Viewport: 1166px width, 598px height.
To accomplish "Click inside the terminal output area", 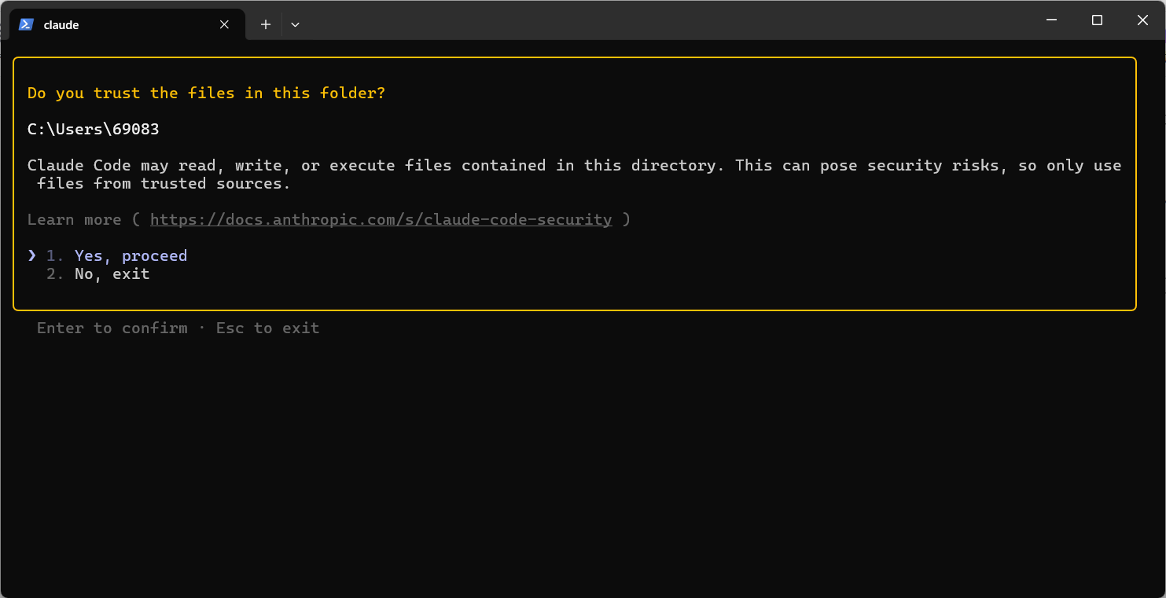I will coord(550,456).
